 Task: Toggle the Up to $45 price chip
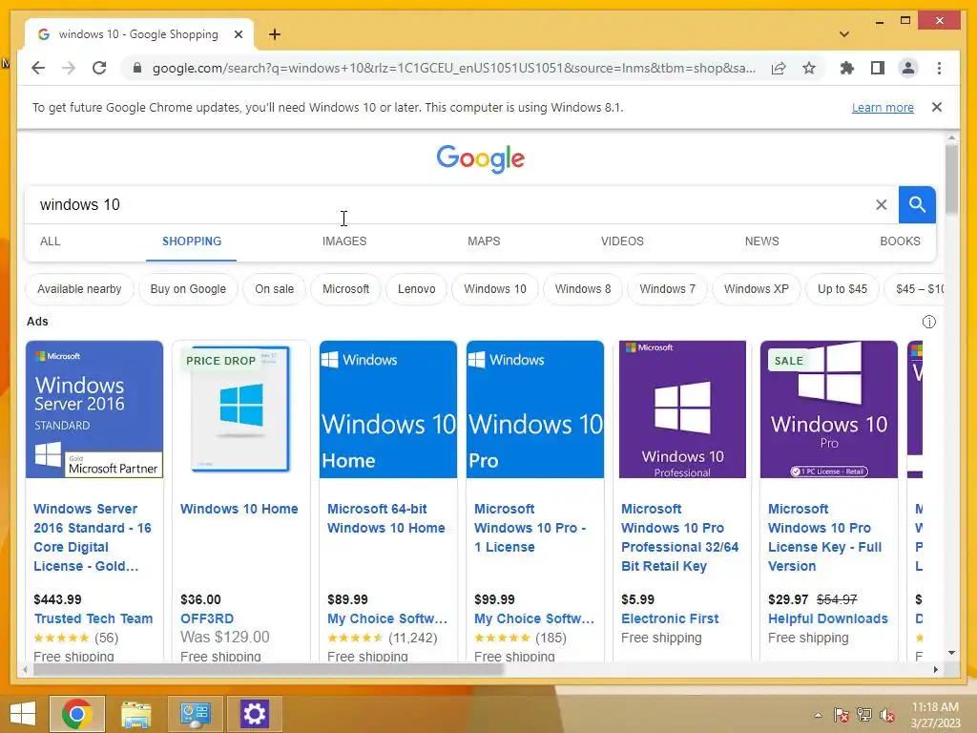click(842, 289)
